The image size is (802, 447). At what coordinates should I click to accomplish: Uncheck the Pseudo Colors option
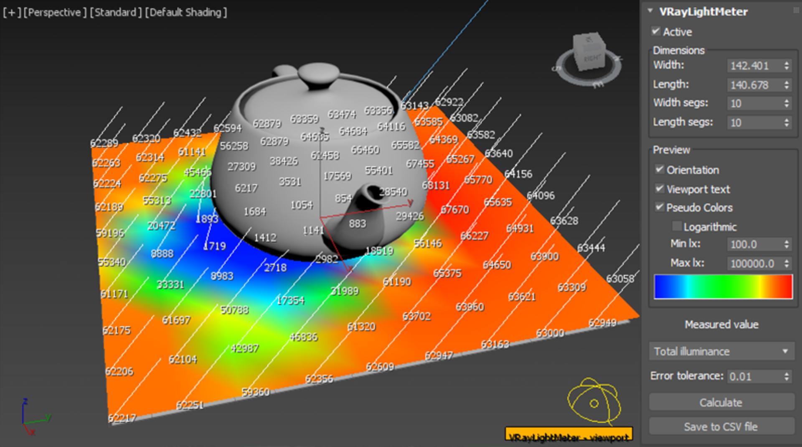[659, 207]
